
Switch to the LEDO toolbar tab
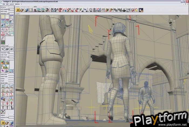point(35,7)
